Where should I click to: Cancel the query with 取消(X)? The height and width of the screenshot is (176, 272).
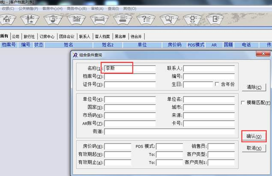(x=254, y=148)
